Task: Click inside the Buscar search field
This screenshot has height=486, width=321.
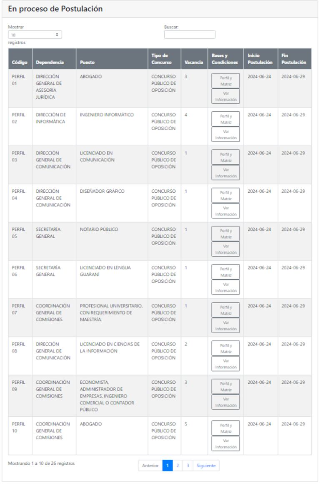Action: (190, 33)
